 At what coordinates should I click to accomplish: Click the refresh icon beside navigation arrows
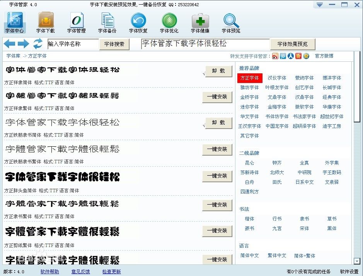pyautogui.click(x=37, y=44)
